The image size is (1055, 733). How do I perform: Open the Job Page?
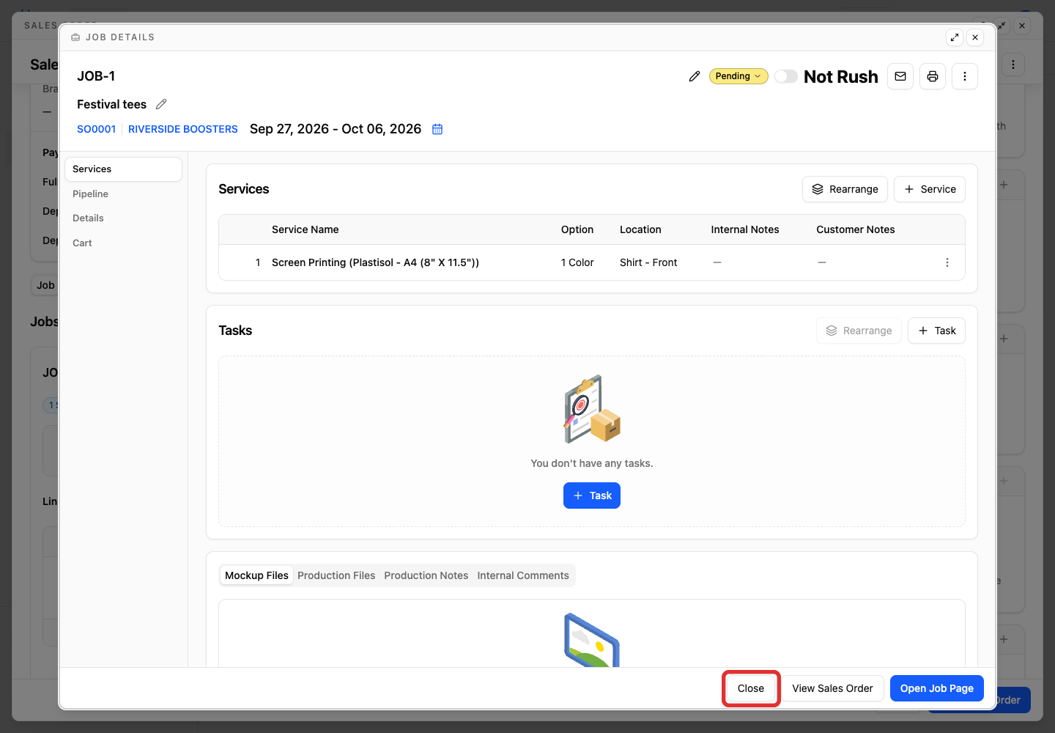pos(937,688)
